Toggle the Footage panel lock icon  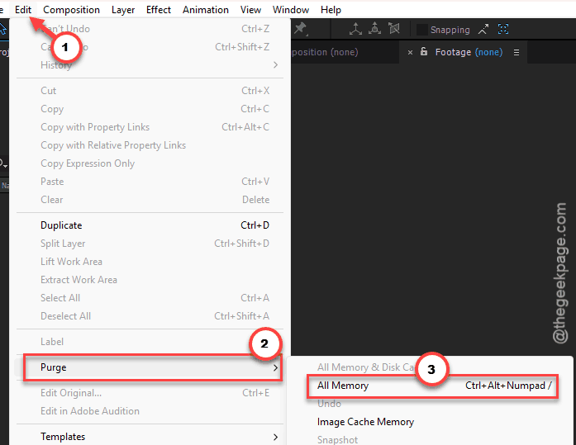coord(424,51)
